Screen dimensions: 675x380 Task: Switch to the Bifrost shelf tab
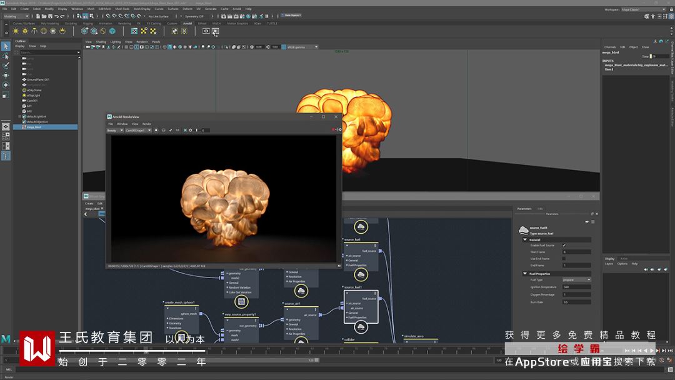pos(202,23)
